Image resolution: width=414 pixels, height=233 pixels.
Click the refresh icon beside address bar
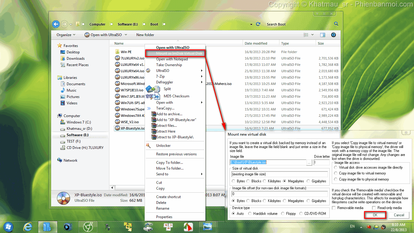(258, 24)
